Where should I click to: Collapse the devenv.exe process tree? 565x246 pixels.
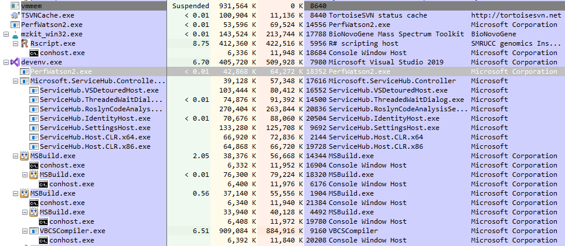6,62
